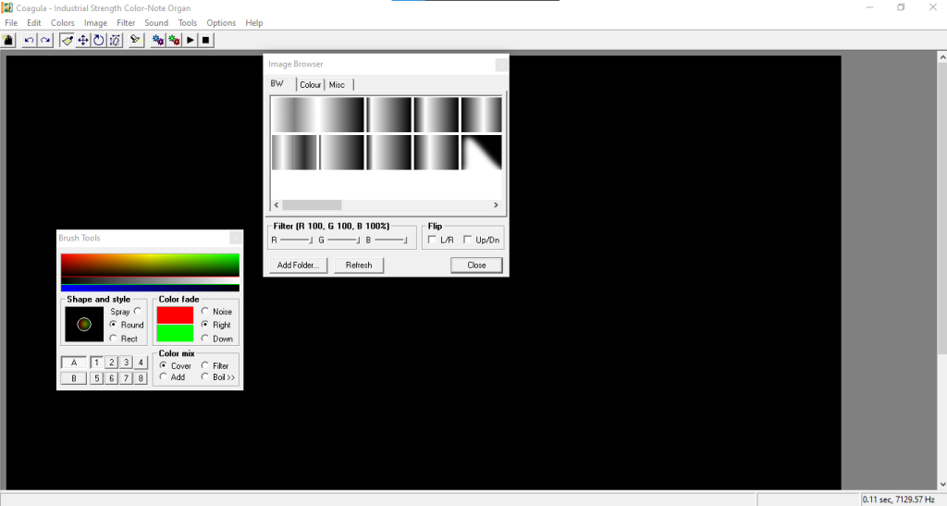
Task: Click the right arrow of thumbnail scrollbar
Action: coord(496,205)
